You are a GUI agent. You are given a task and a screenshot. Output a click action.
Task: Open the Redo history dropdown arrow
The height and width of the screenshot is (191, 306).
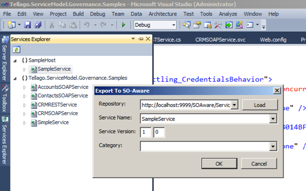(112, 25)
